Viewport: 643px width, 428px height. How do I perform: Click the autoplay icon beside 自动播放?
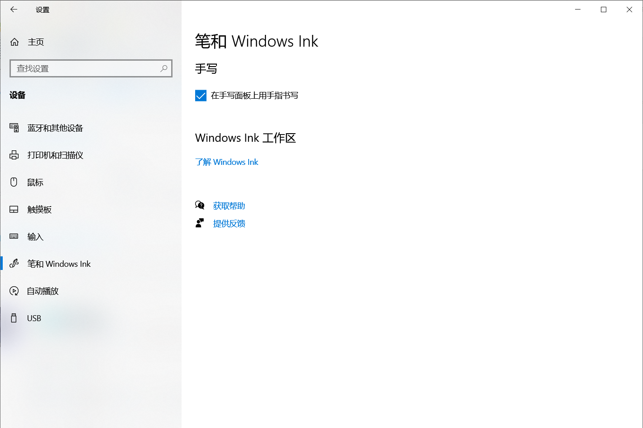pyautogui.click(x=14, y=291)
